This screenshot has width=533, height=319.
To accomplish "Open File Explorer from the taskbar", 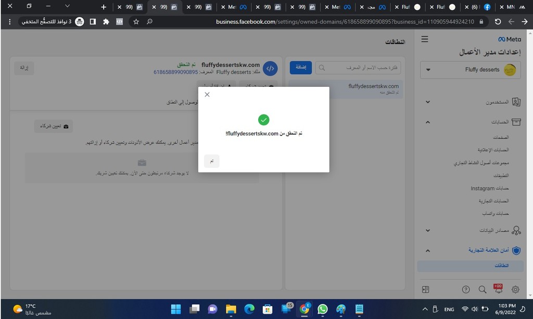I will click(231, 309).
